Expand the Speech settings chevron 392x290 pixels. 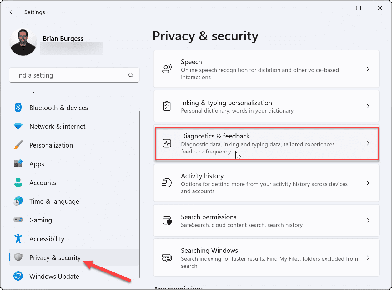368,69
